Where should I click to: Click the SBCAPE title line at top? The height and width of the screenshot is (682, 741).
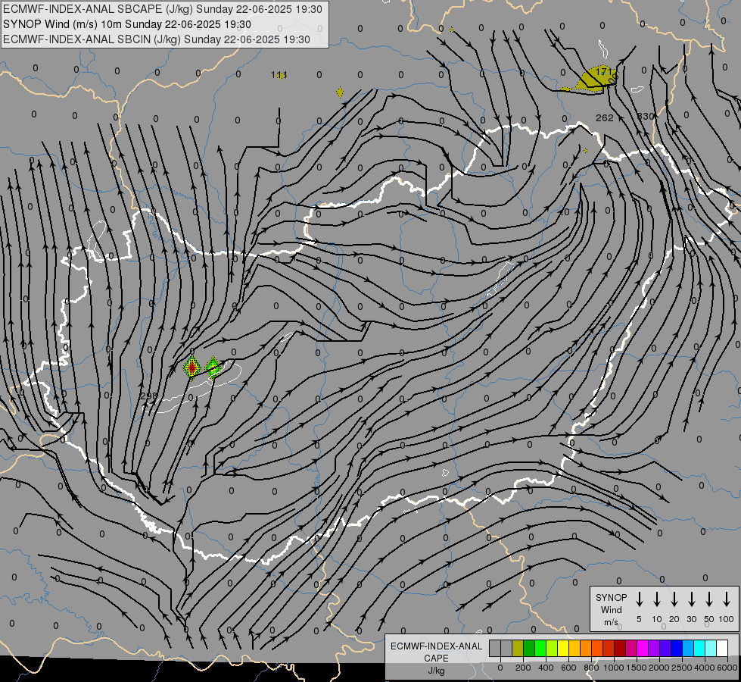tap(163, 9)
